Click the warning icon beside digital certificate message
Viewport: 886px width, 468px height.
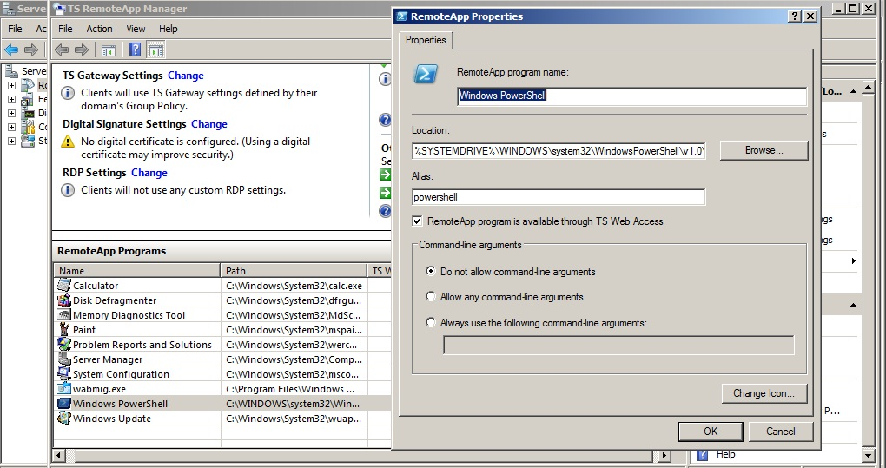click(x=68, y=142)
